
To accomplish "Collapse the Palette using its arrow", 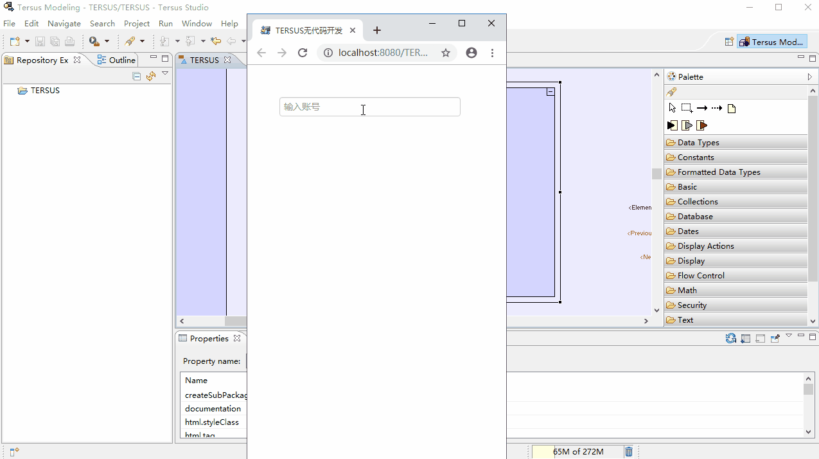I will point(810,76).
